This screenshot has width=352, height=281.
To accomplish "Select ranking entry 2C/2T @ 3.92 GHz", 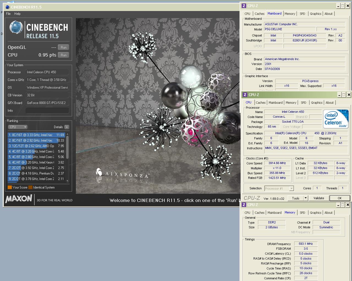I will (36, 168).
